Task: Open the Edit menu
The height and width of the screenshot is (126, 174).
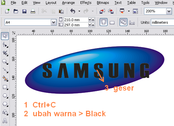Action: [x=24, y=3]
